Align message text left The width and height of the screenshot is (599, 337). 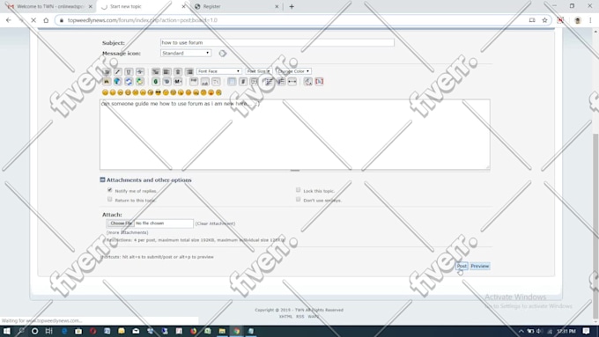tap(166, 72)
